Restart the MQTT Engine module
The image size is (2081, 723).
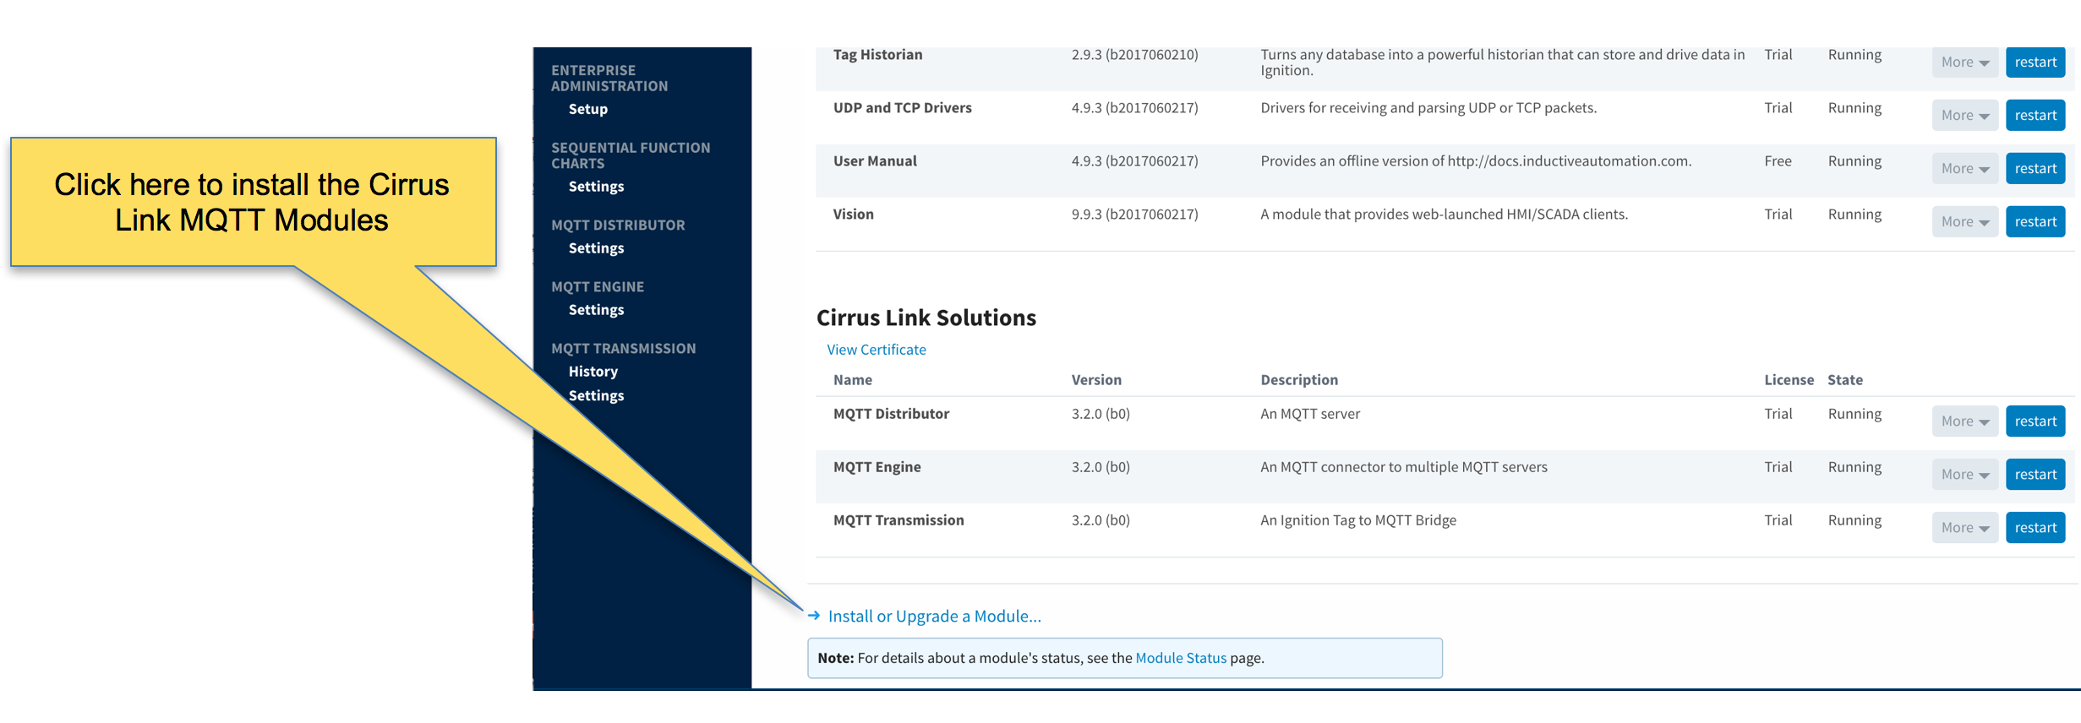[x=2035, y=475]
